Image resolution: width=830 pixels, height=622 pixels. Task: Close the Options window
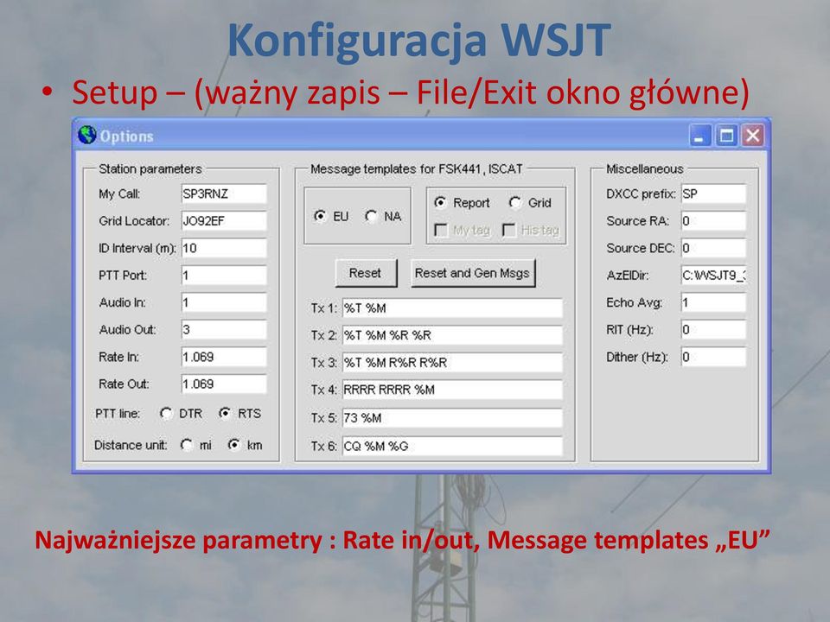click(x=753, y=136)
